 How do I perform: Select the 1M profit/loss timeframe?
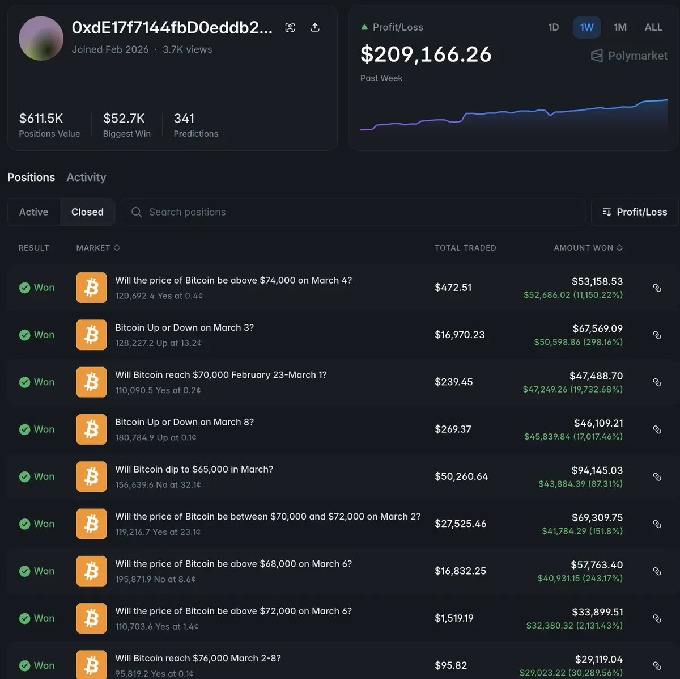(620, 27)
